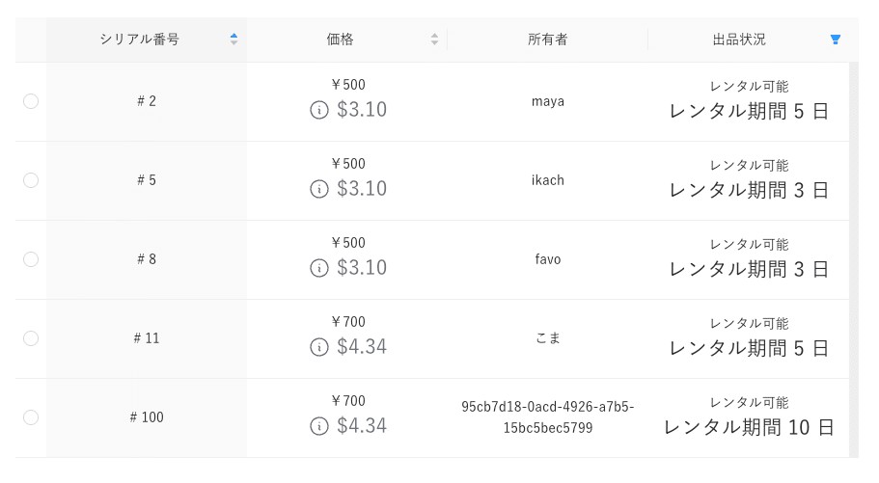Screen dimensions: 879x483
Task: Click the info icon in the #5 row
Action: click(319, 189)
